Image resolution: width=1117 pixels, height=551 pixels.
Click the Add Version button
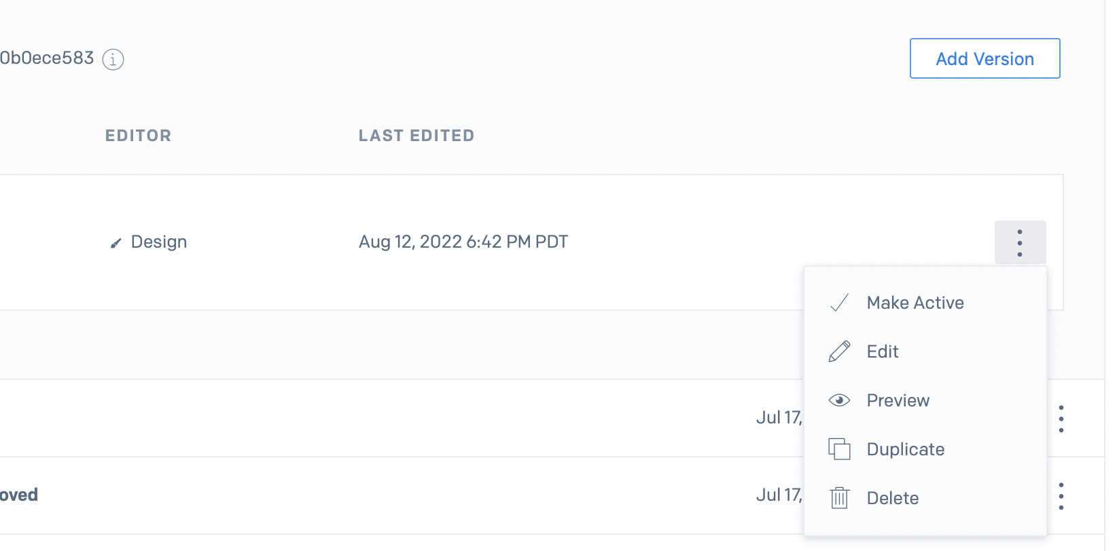point(985,59)
